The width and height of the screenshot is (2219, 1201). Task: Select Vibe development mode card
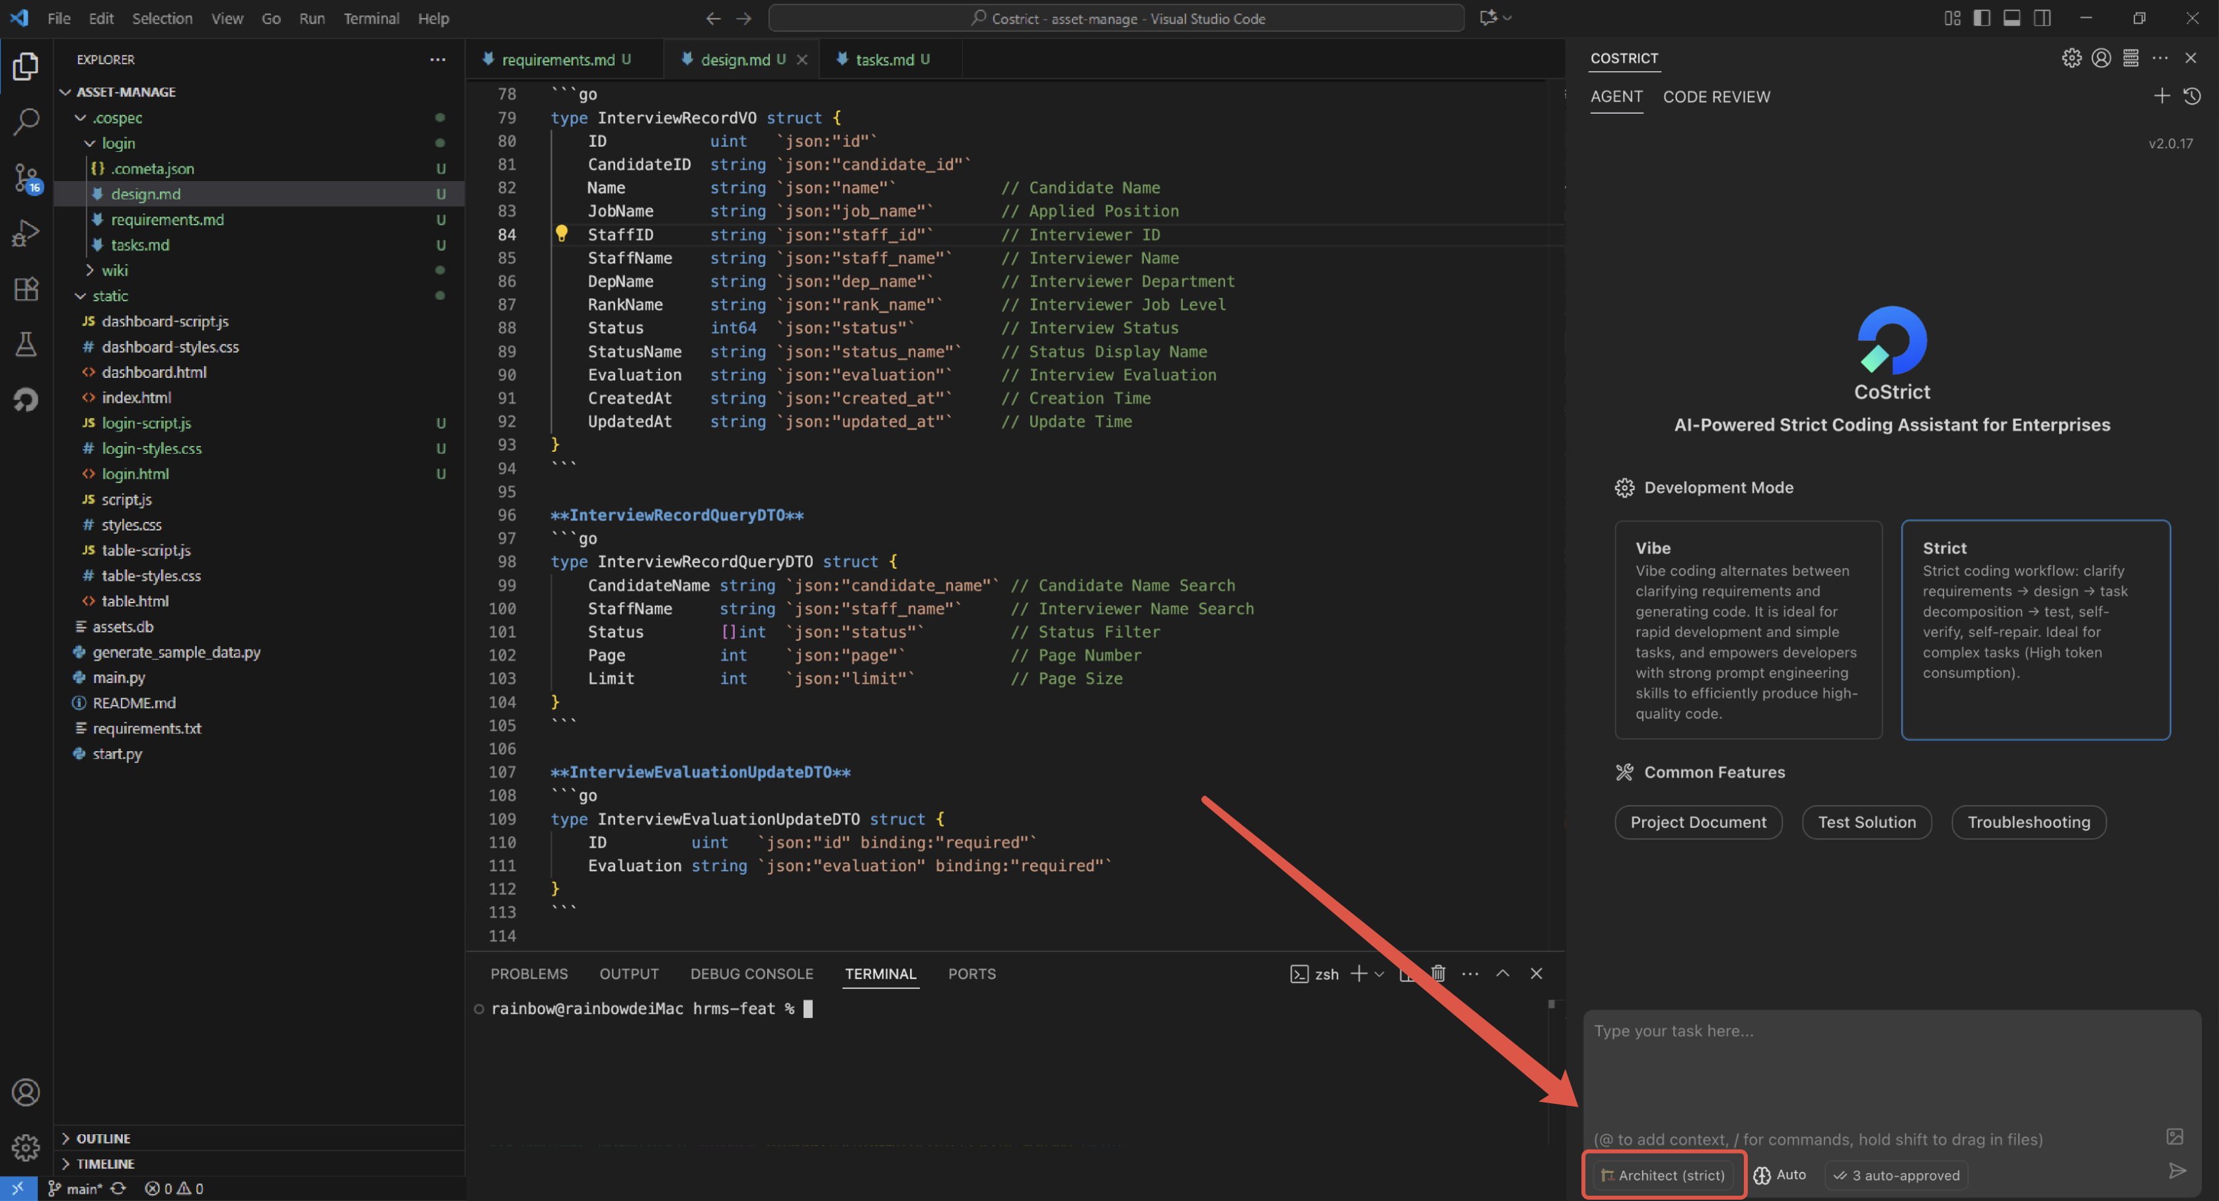[1748, 628]
